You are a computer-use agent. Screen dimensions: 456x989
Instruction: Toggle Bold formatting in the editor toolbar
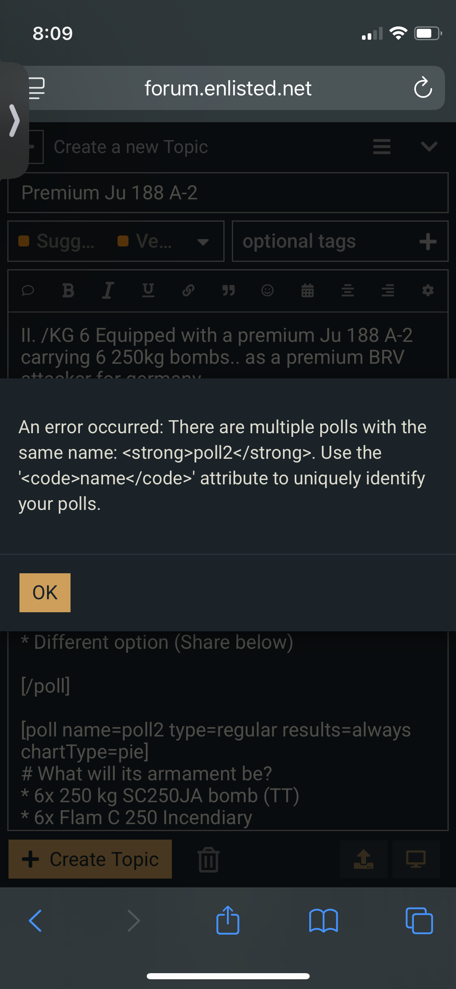pyautogui.click(x=68, y=290)
